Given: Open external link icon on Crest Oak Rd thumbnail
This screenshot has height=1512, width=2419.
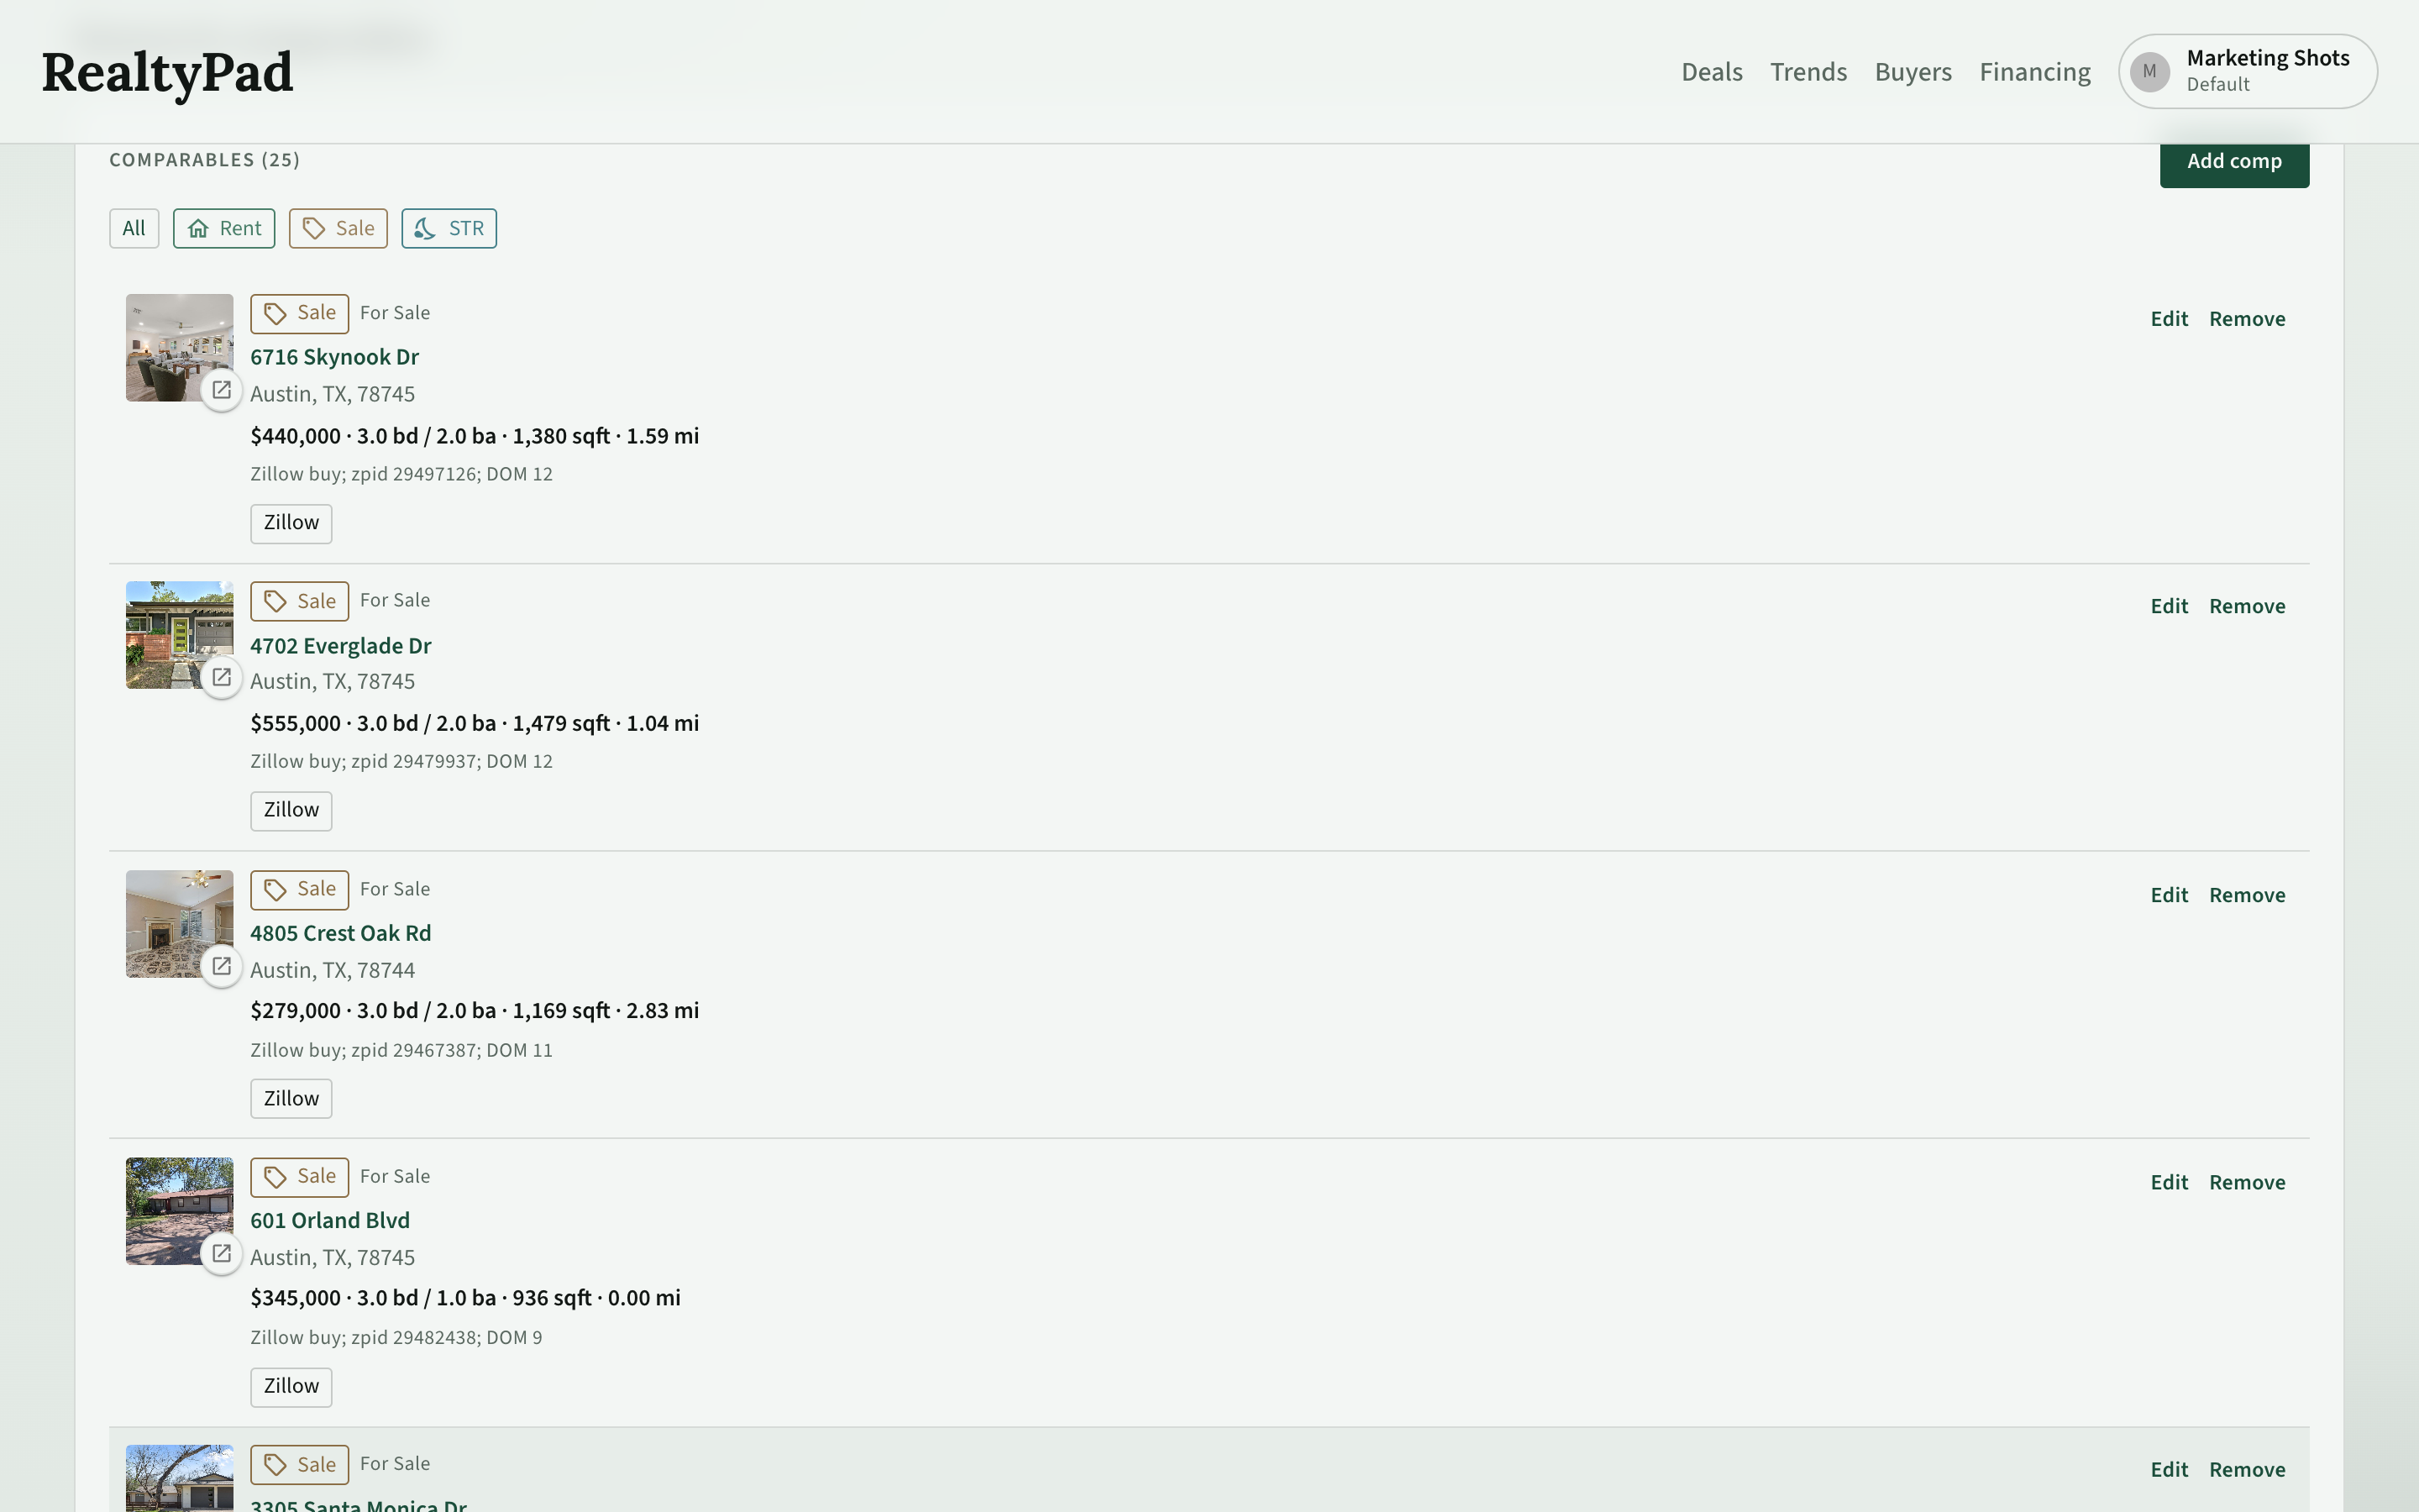Looking at the screenshot, I should pos(222,966).
